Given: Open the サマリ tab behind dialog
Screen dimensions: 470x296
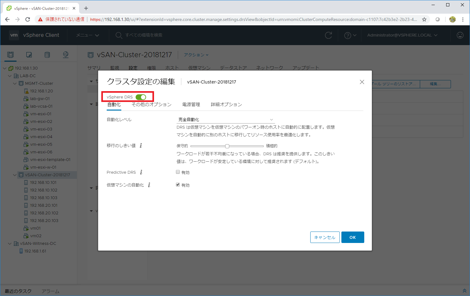Looking at the screenshot, I should tap(94, 68).
